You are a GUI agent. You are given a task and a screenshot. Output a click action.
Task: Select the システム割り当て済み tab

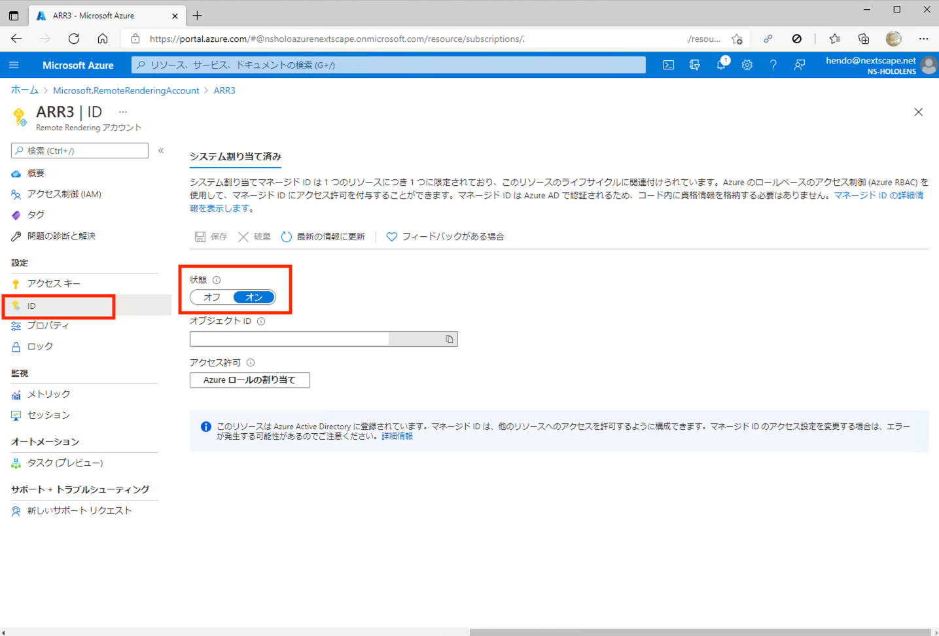click(x=236, y=156)
